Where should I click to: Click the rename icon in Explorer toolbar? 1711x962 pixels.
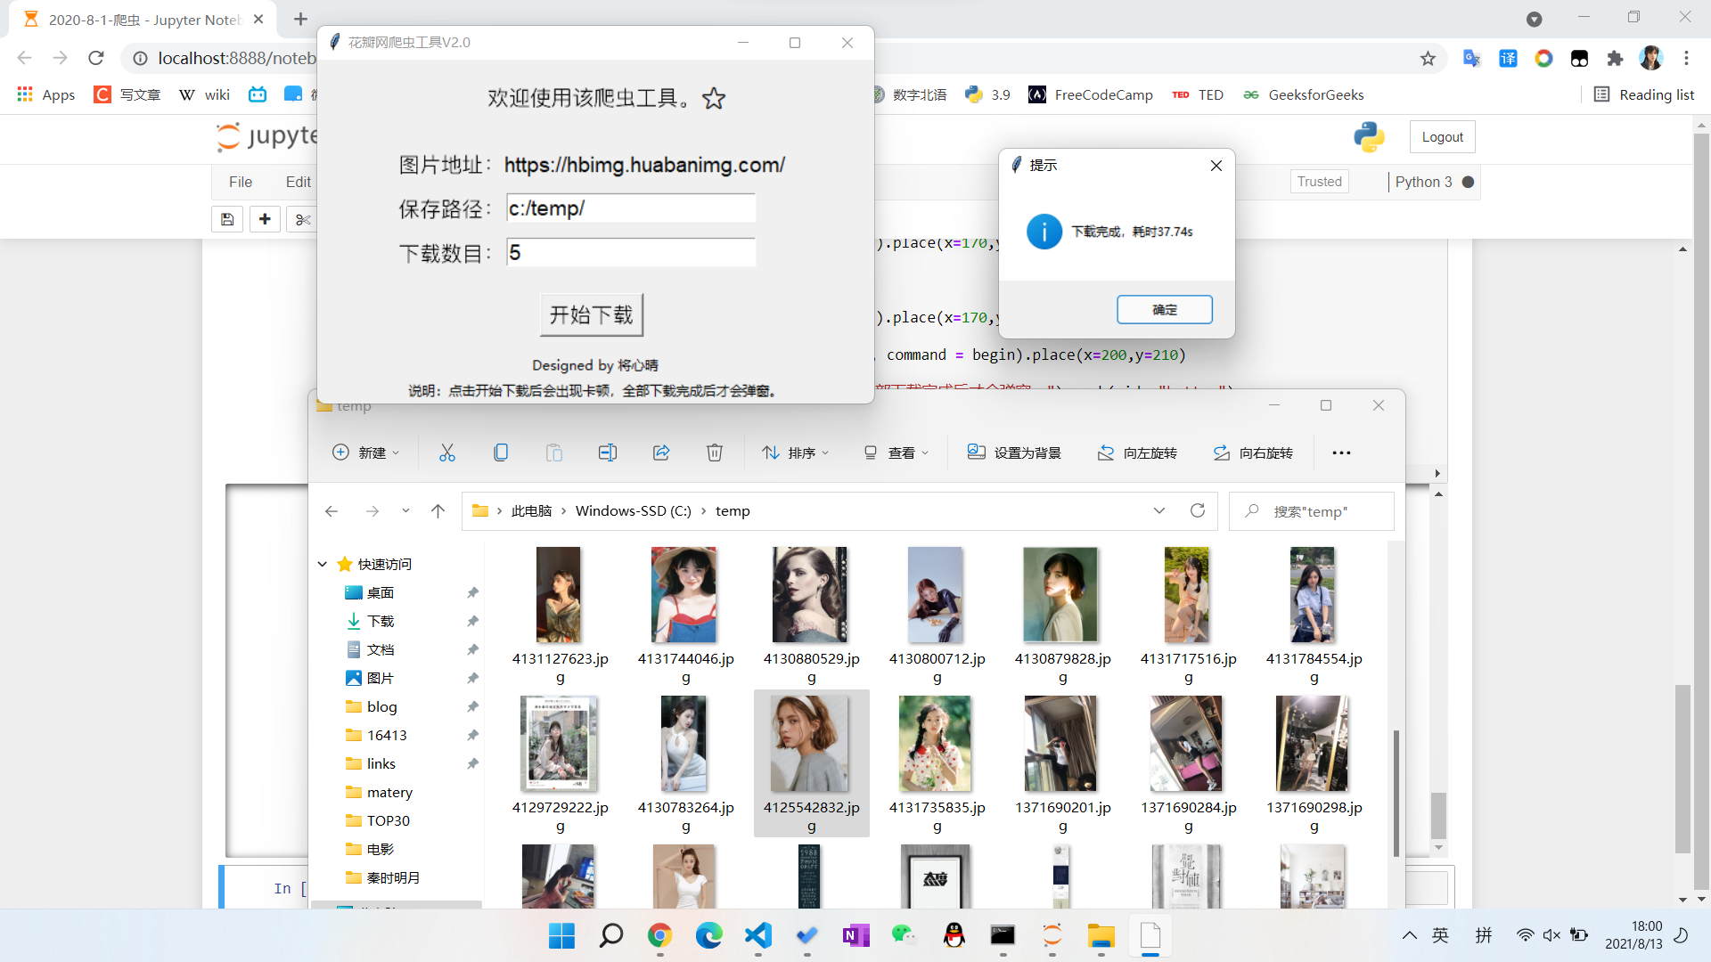click(x=608, y=452)
